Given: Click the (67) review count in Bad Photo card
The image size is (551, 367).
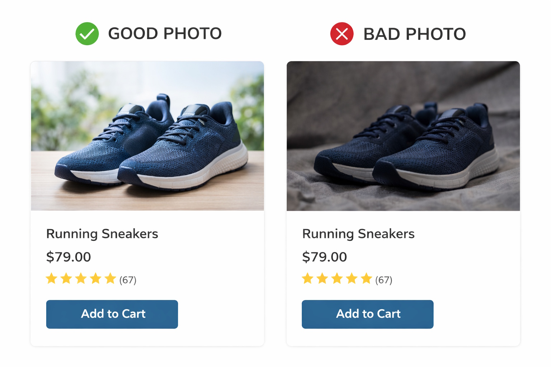Looking at the screenshot, I should [384, 280].
